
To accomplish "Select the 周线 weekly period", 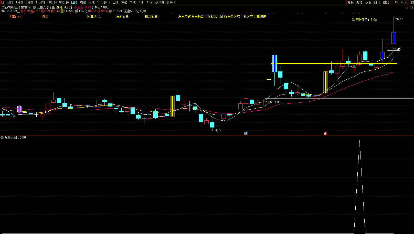I will coord(83,2).
